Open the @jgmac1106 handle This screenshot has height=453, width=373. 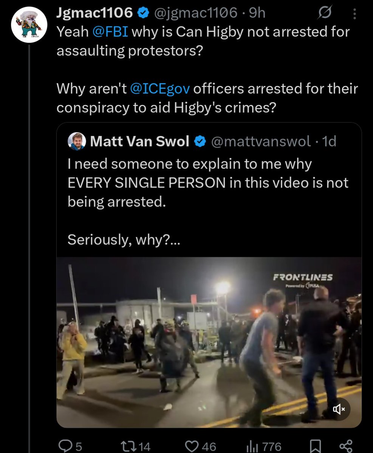point(195,14)
